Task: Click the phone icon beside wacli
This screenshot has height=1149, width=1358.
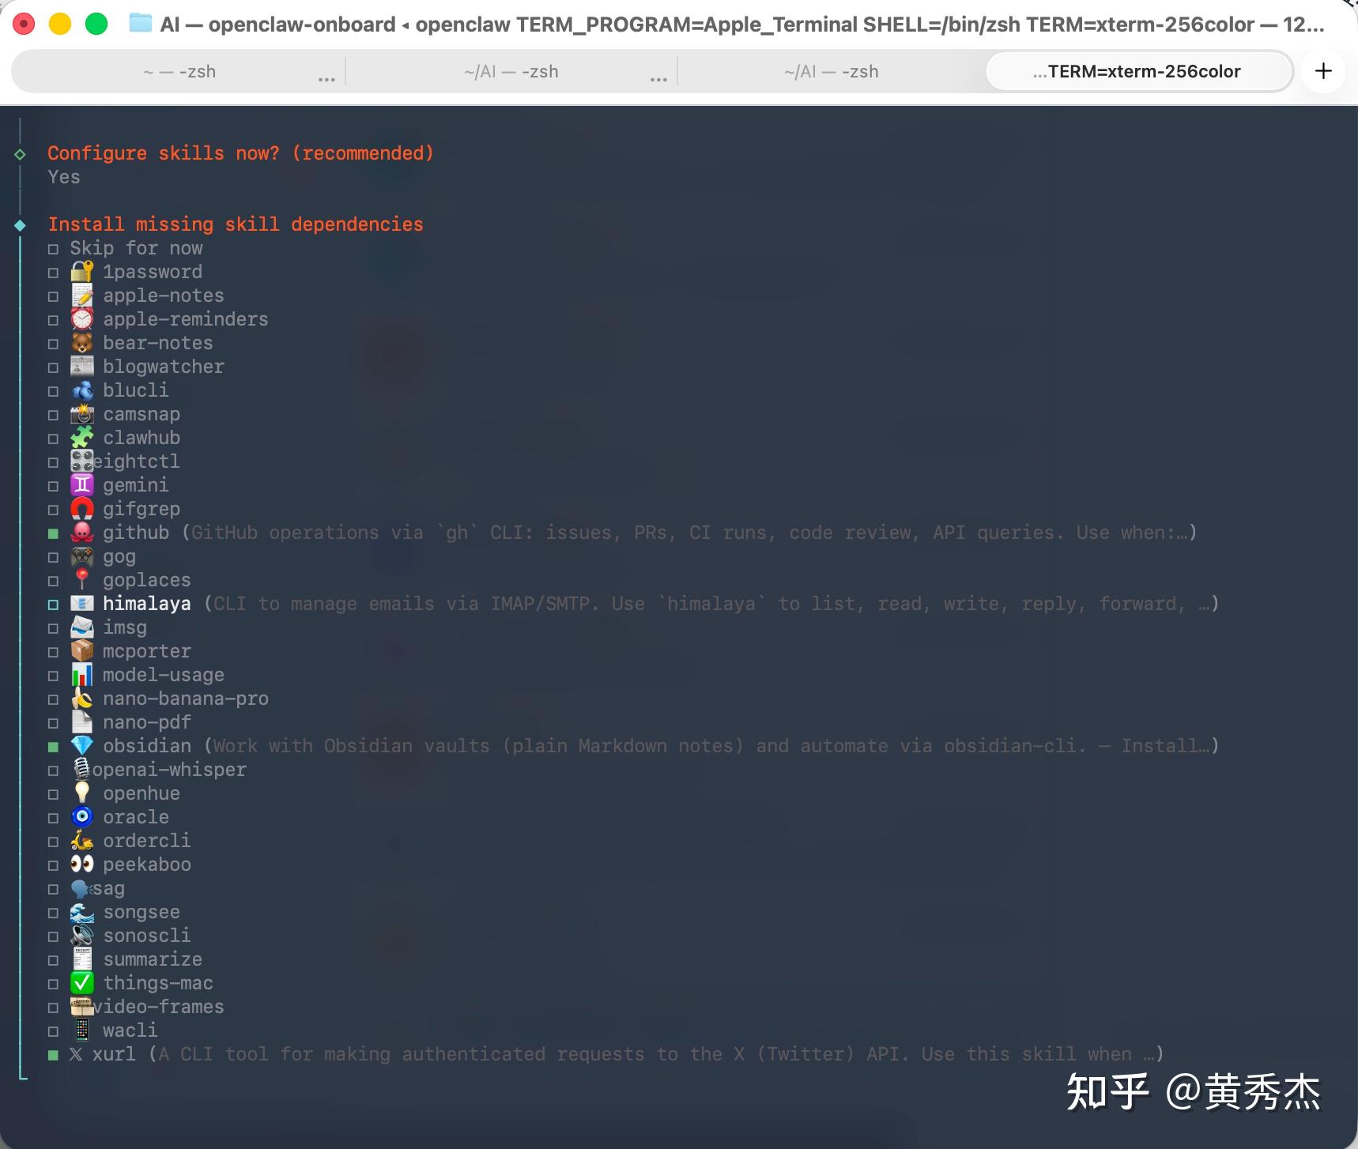Action: (82, 1030)
